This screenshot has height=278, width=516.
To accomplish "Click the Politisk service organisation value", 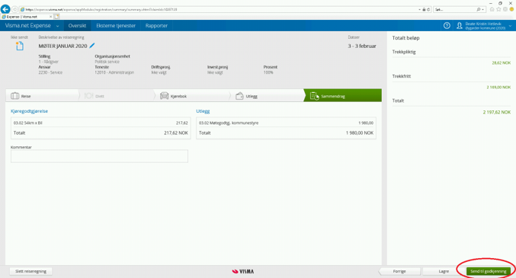I will point(107,62).
